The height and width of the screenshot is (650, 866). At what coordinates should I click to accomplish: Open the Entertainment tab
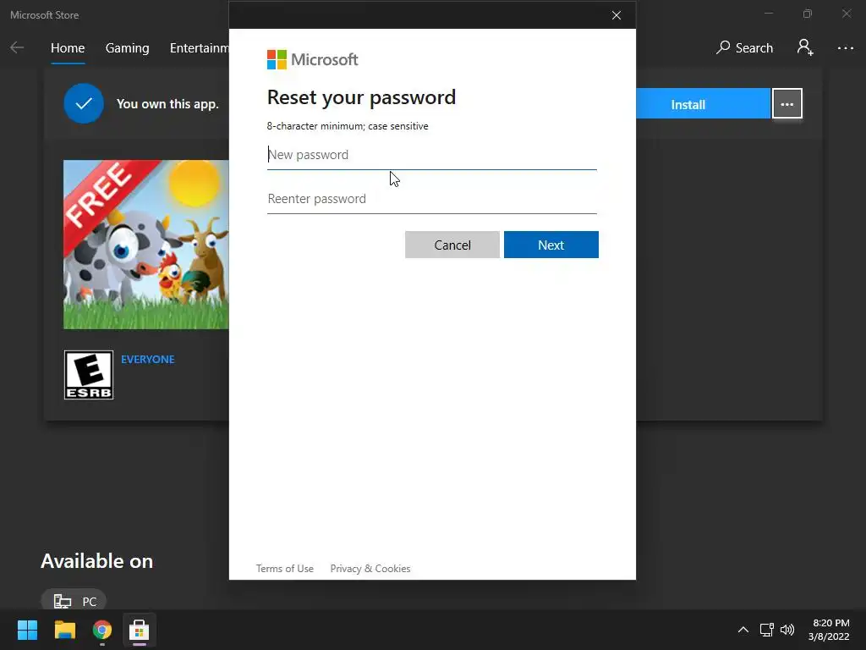click(x=200, y=48)
